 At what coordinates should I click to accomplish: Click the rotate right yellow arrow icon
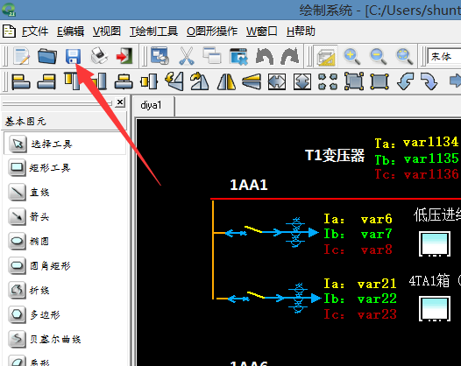[200, 81]
